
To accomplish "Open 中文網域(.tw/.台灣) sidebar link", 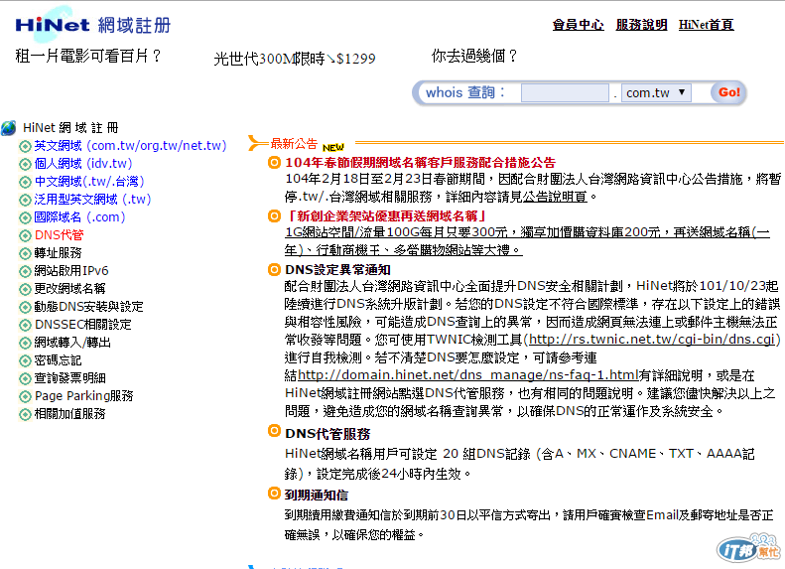I will tap(89, 182).
